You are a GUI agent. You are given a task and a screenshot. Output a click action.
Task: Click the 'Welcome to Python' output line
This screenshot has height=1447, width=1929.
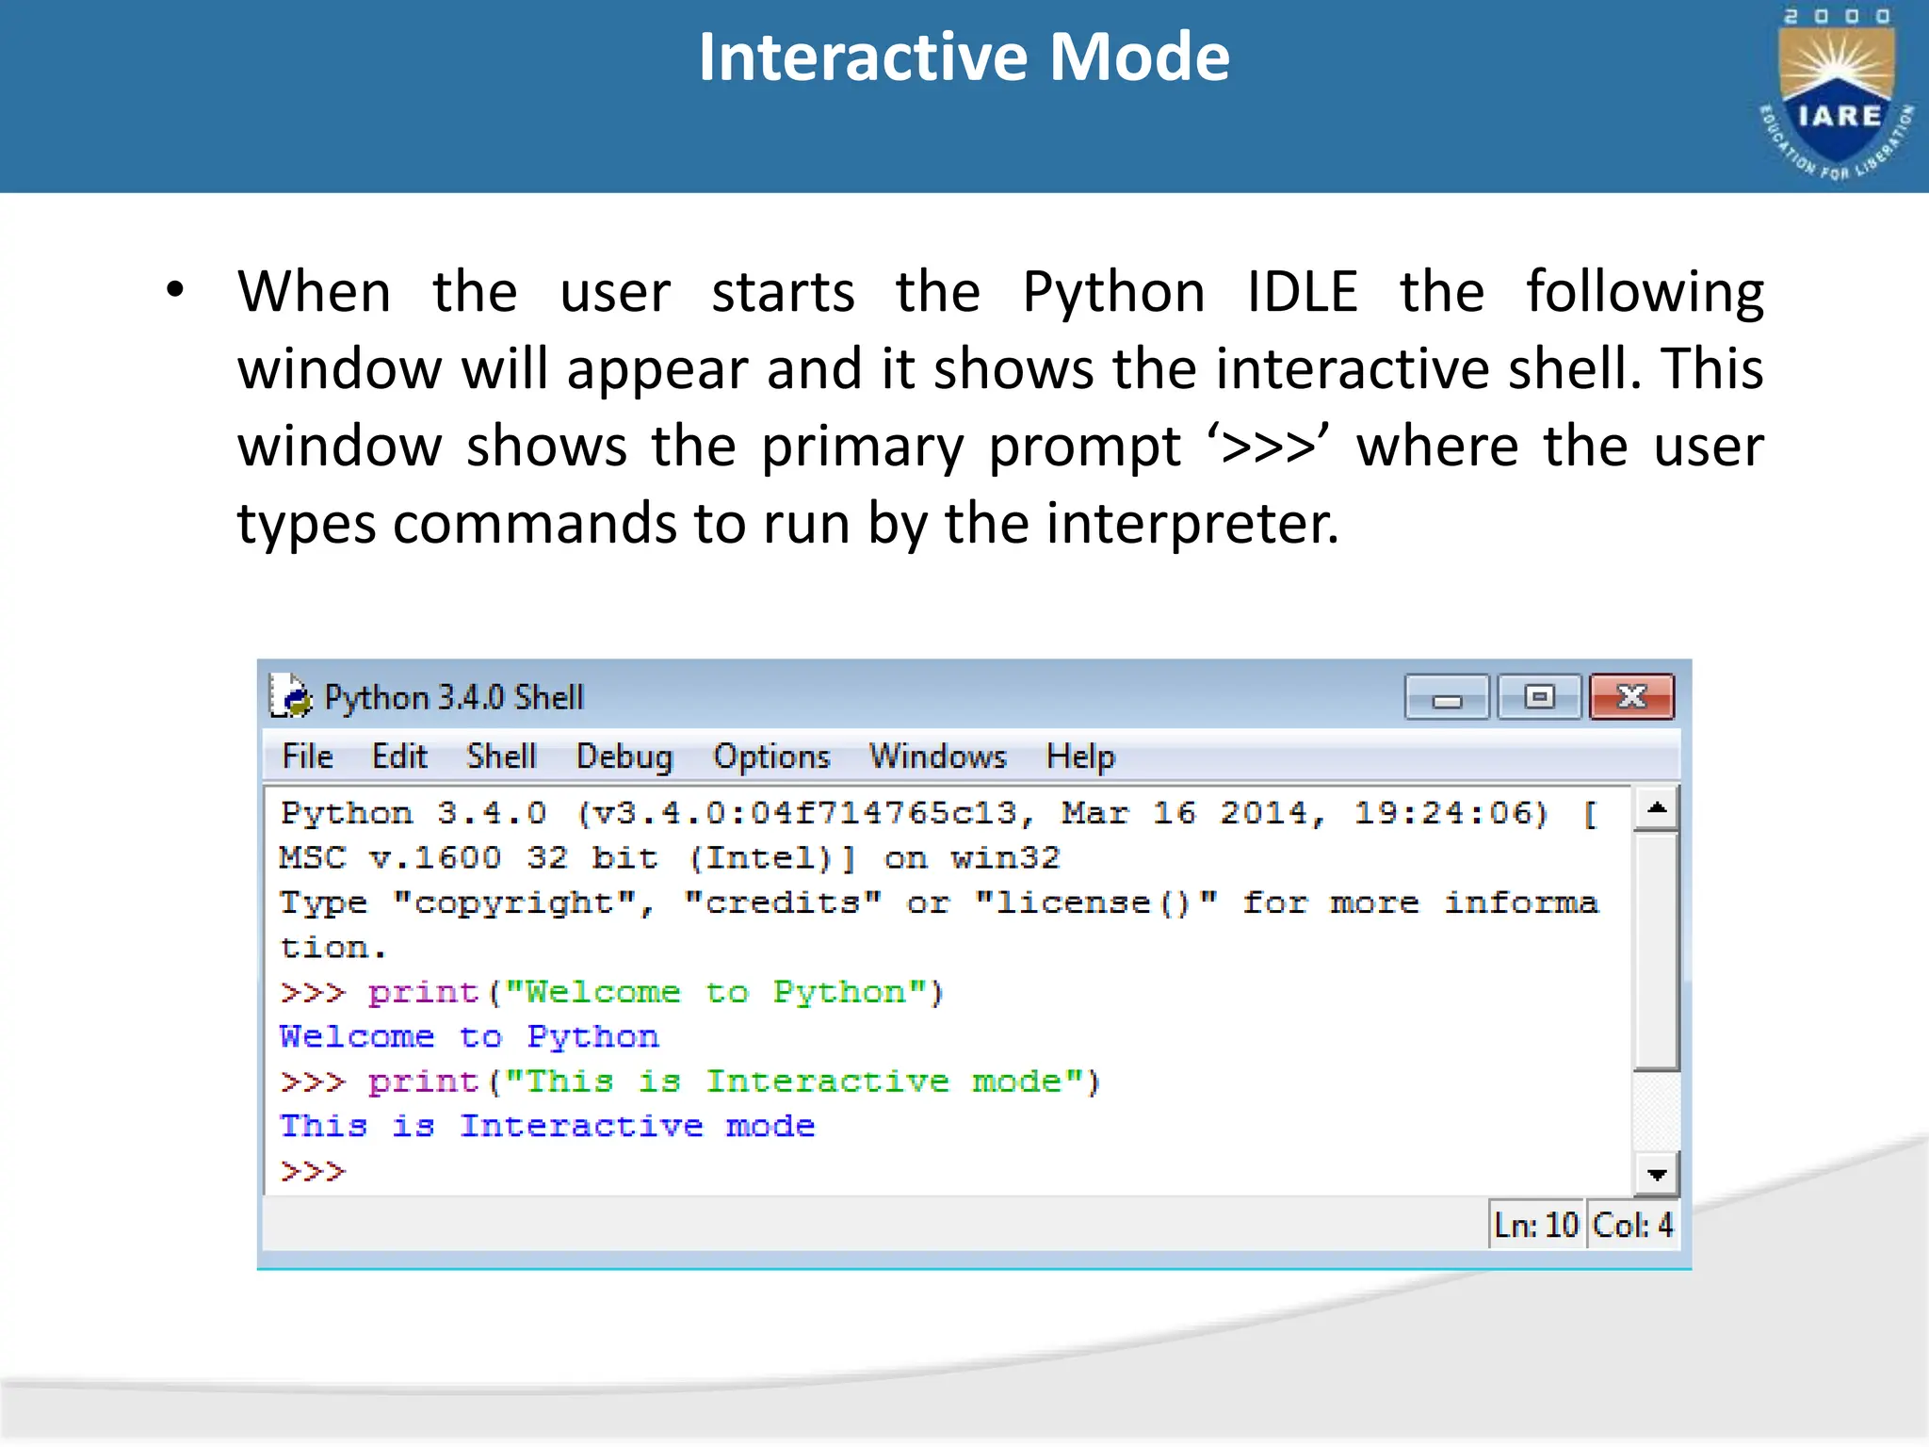469,1037
